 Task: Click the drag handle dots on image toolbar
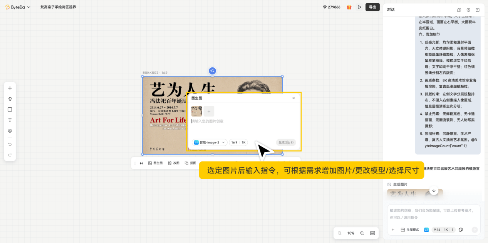coord(135,163)
